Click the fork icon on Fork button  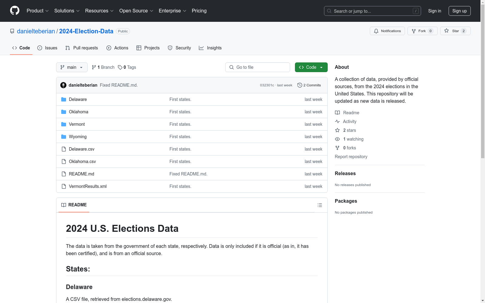coord(414,31)
